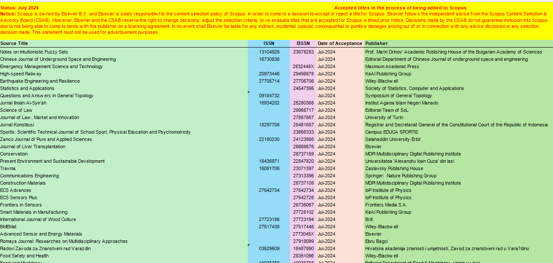Select 'Symposium of General Topology' publisher cell
The height and width of the screenshot is (263, 553).
tap(458, 96)
